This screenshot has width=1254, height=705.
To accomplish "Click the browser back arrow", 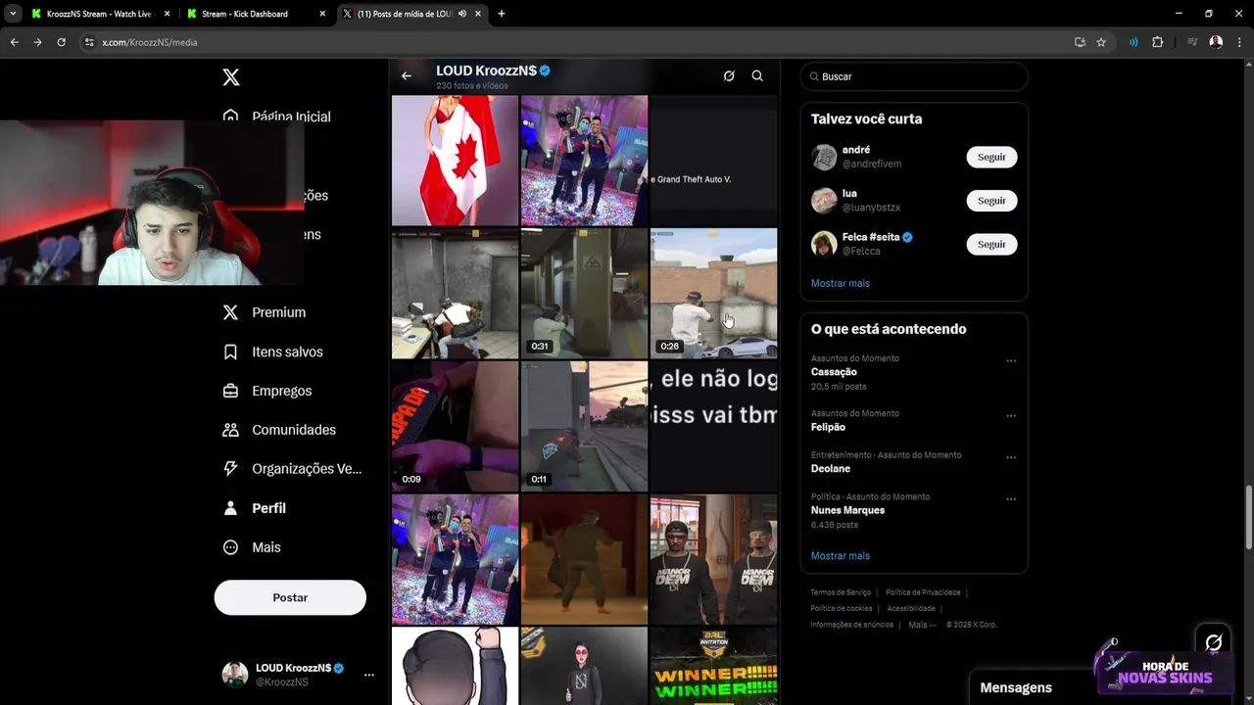I will [14, 42].
